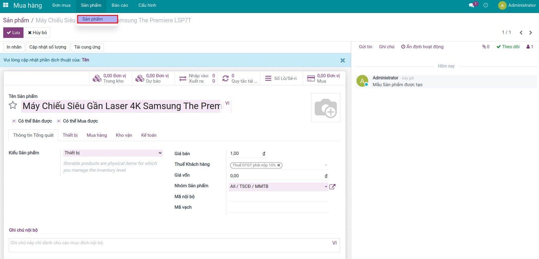The image size is (539, 259).
Task: Go to previous record arrow
Action: (x=521, y=33)
